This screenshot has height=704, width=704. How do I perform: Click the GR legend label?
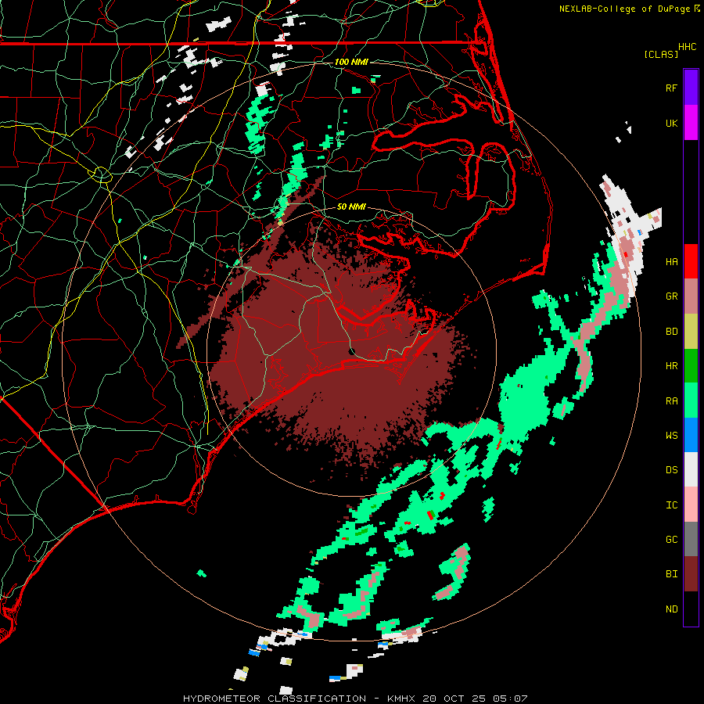click(671, 296)
